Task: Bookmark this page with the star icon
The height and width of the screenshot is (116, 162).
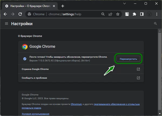Action: pos(117,14)
